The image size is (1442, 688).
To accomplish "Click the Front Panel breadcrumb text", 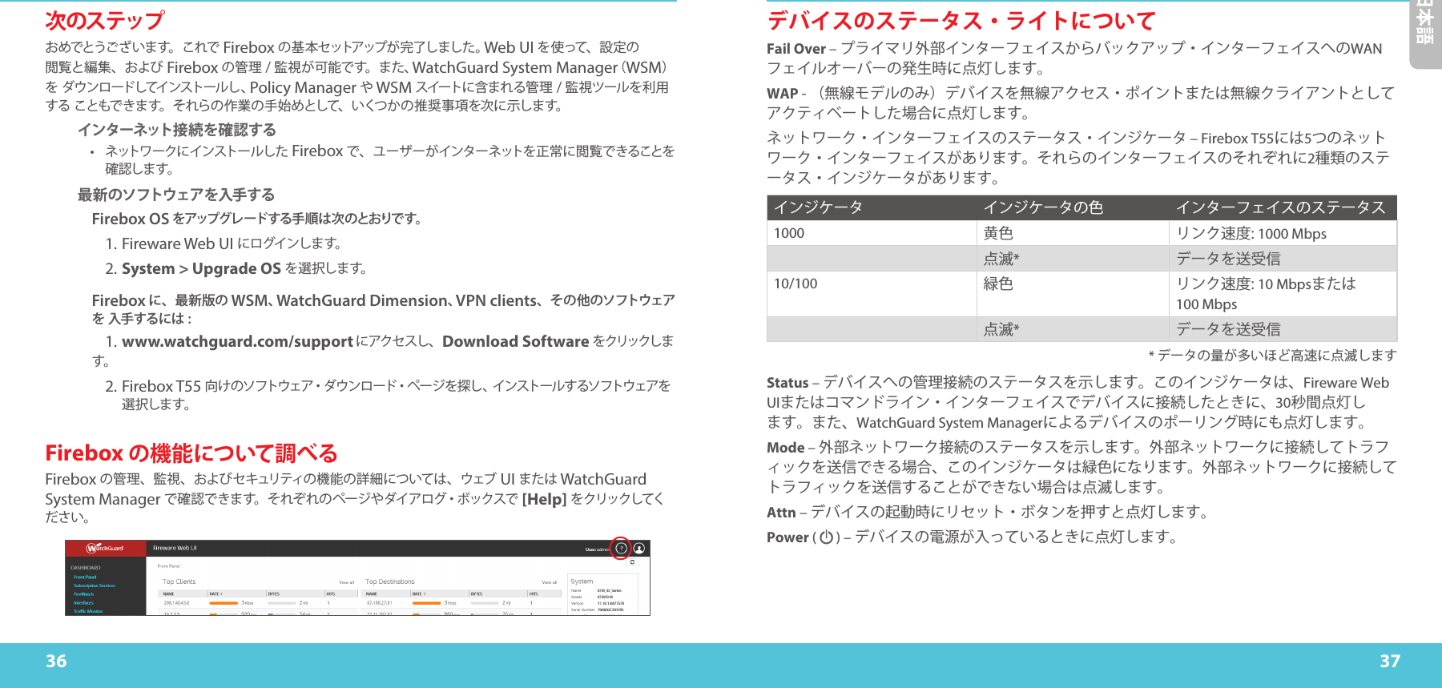I will pyautogui.click(x=169, y=566).
